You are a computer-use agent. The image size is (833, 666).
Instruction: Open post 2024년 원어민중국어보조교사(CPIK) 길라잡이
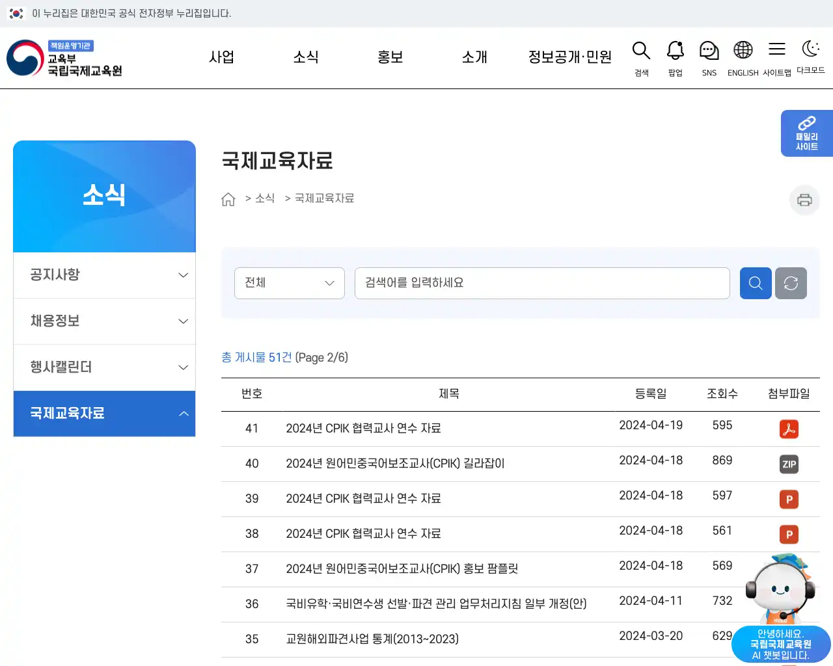pos(395,464)
